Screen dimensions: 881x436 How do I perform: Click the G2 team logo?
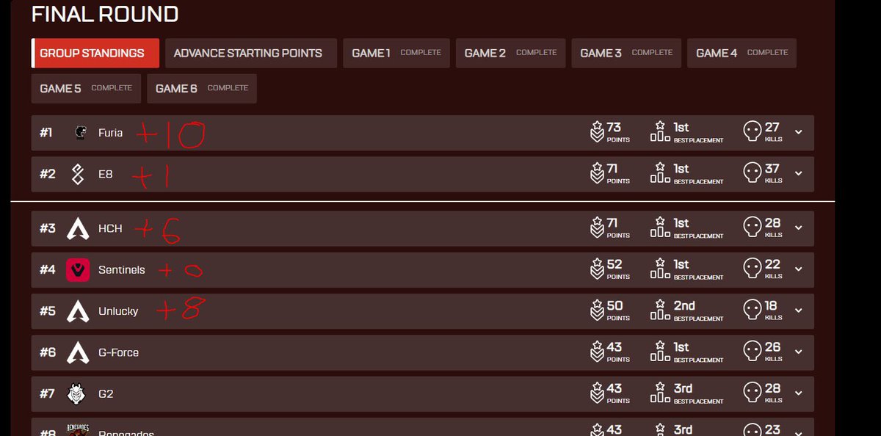coord(78,393)
